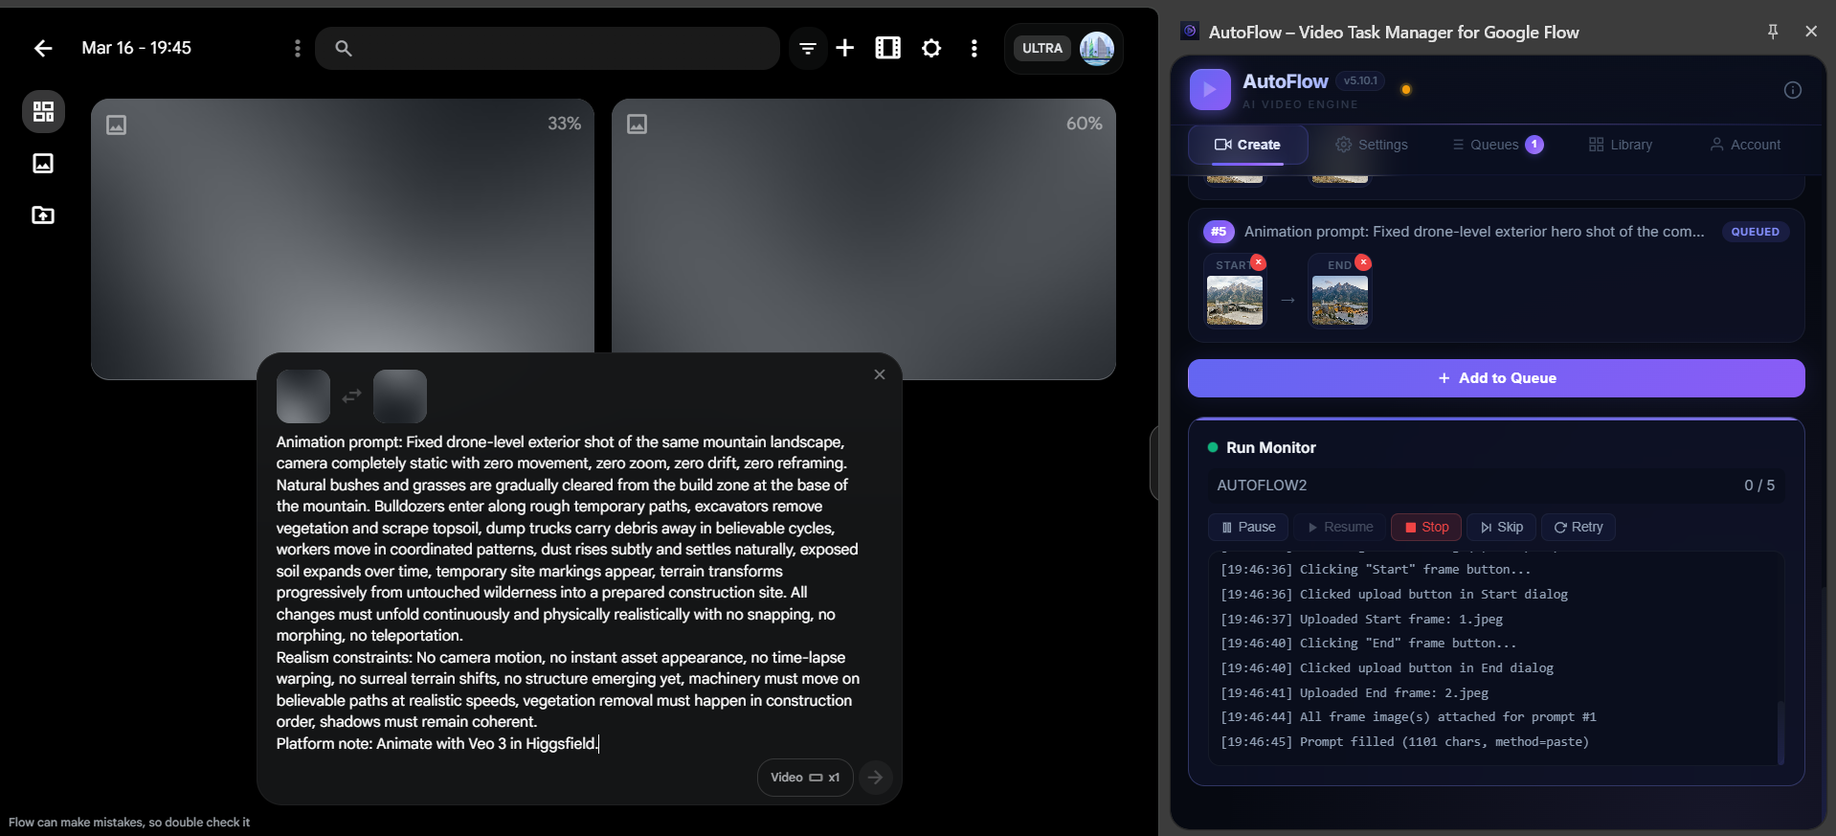The width and height of the screenshot is (1836, 836).
Task: Open the filter options icon
Action: [808, 48]
